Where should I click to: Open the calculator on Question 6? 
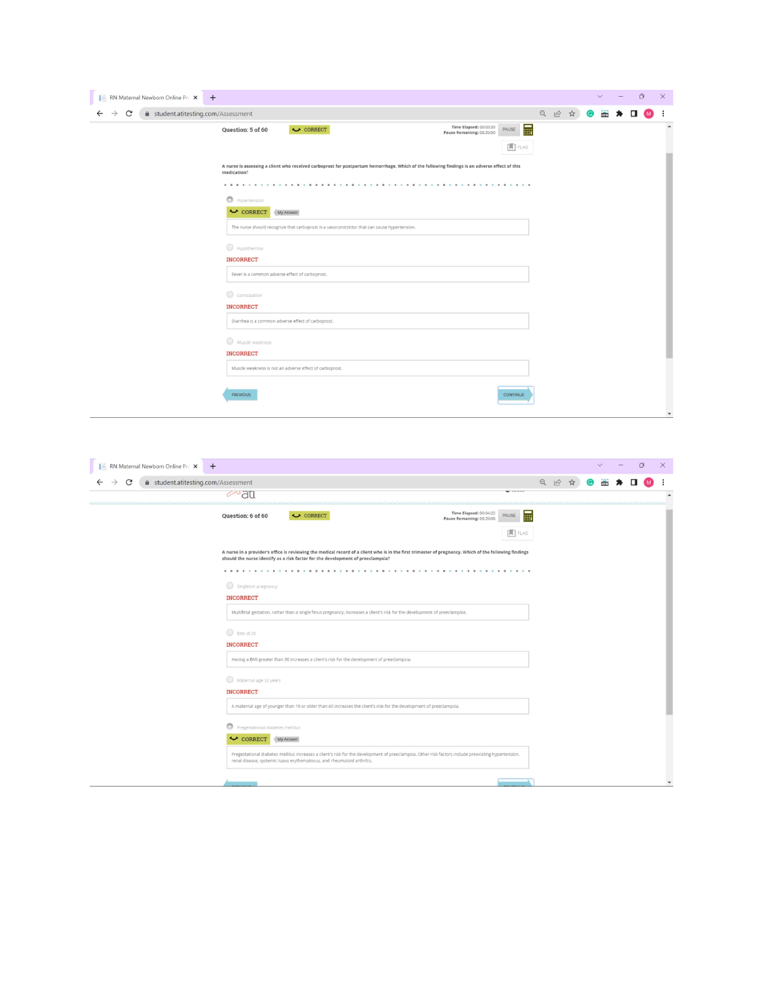click(528, 516)
